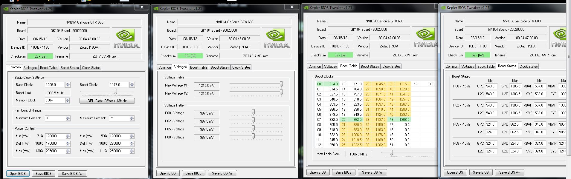Click boost clock entry 00 value 324.0
571x179 pixels.
(x=331, y=84)
